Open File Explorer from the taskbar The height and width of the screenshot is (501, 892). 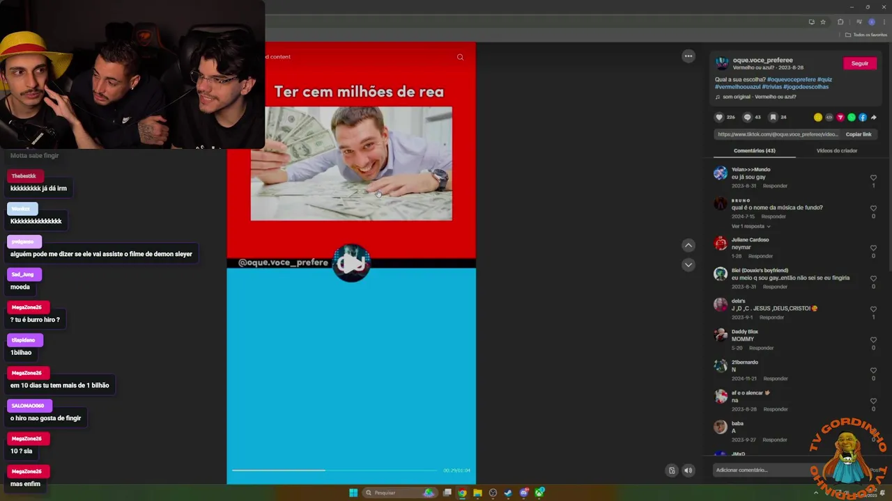(x=477, y=493)
